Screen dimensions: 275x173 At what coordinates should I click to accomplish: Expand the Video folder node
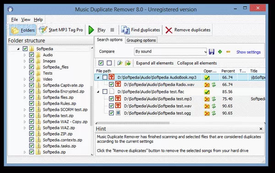click(x=25, y=79)
